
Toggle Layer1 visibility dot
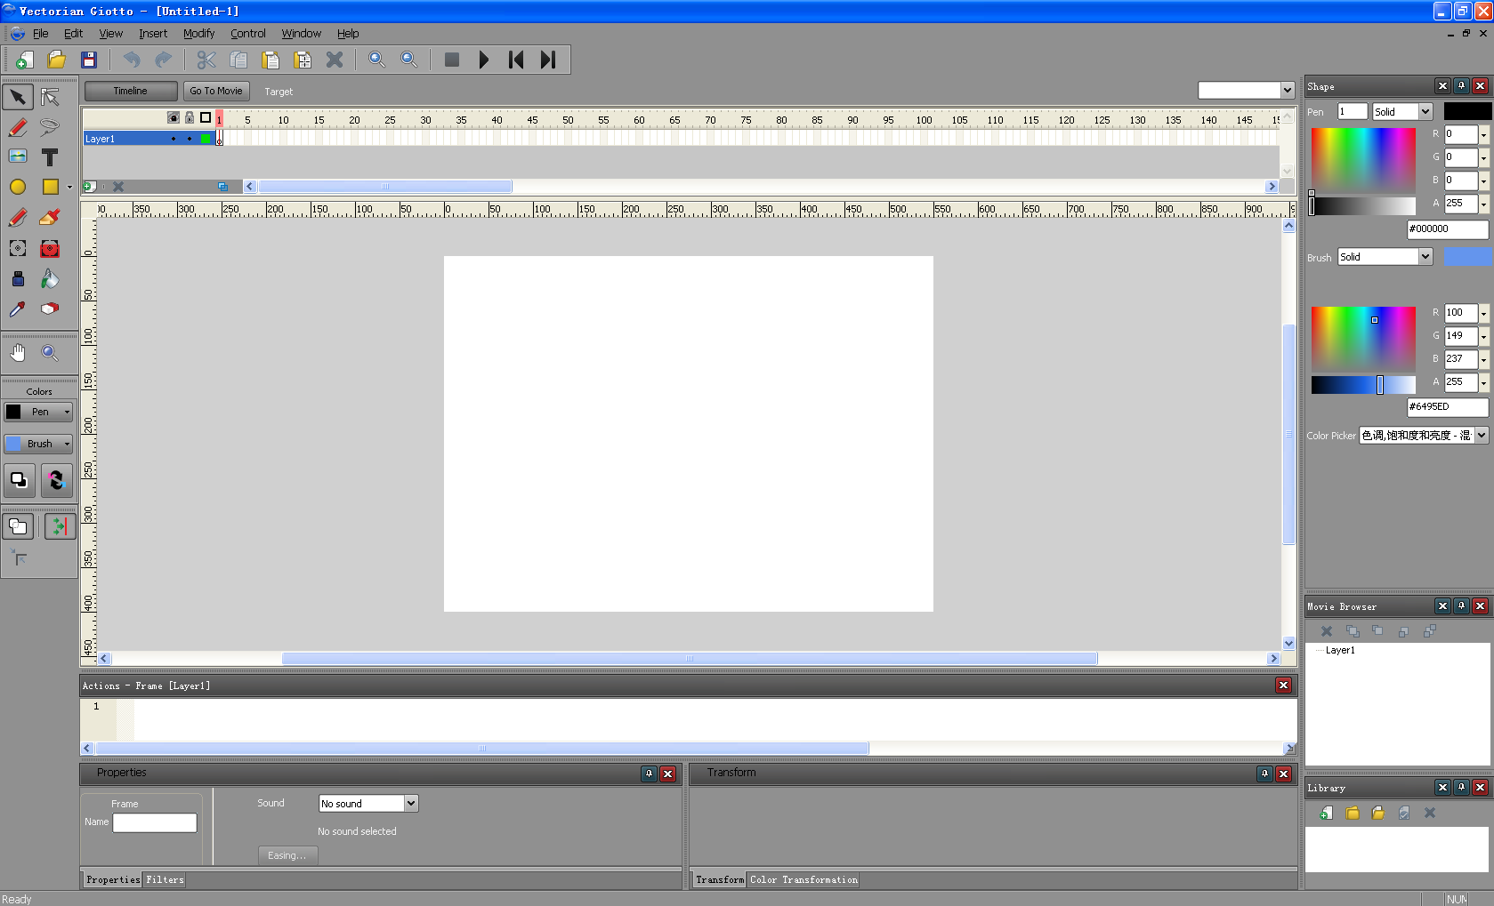(174, 139)
